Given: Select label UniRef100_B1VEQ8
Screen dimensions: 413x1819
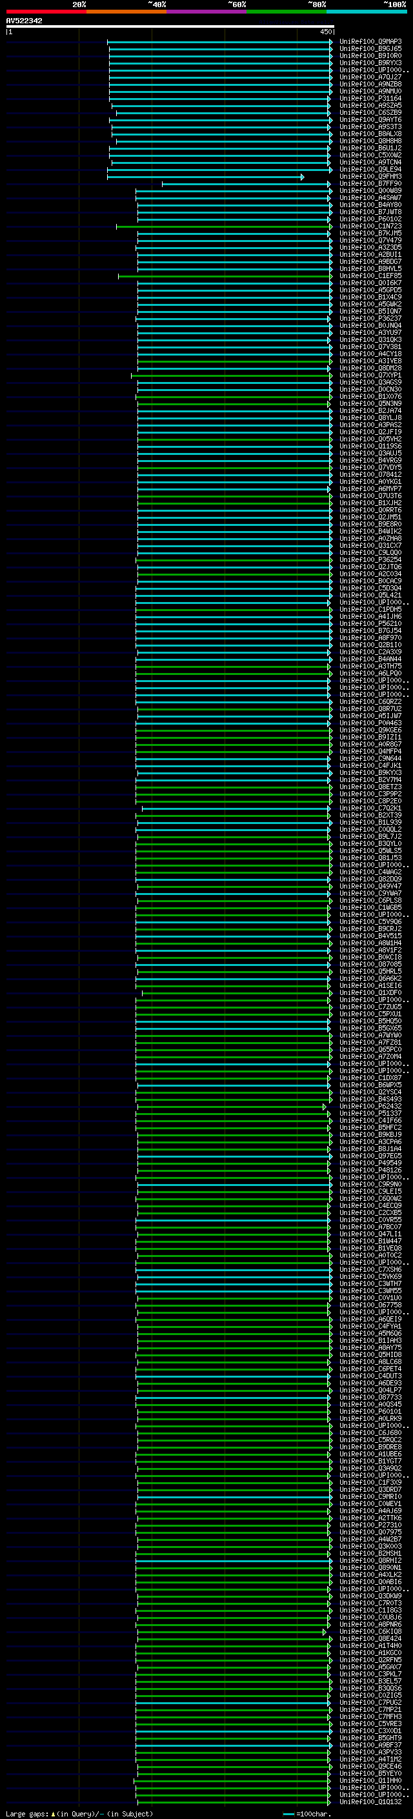Looking at the screenshot, I should [370, 1249].
